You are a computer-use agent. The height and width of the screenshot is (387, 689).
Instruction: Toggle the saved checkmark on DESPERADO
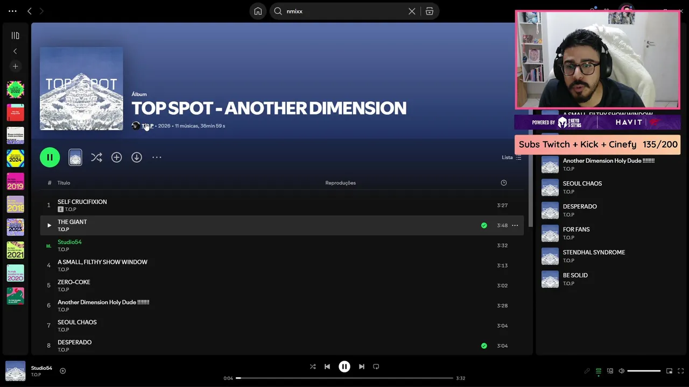click(x=484, y=346)
